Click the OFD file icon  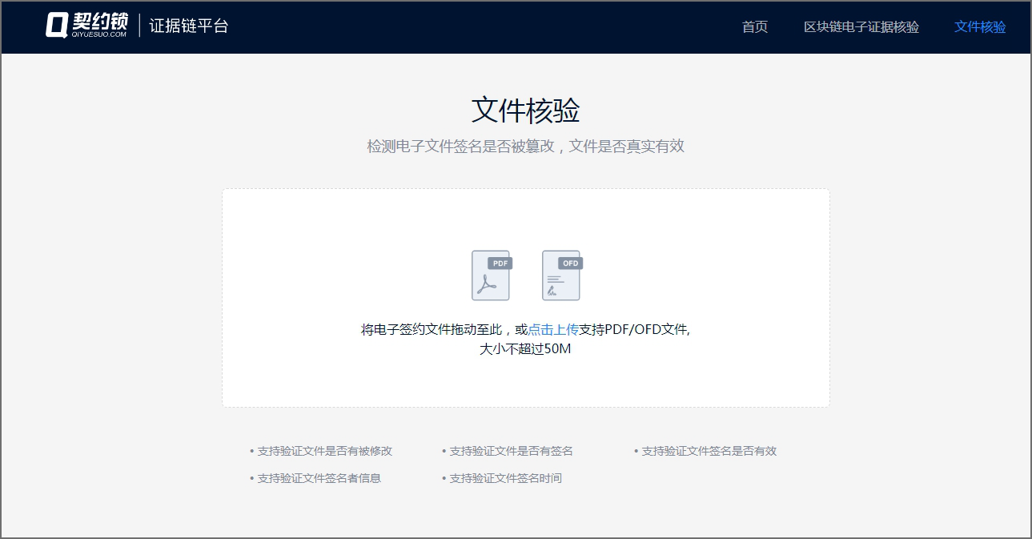(x=561, y=276)
